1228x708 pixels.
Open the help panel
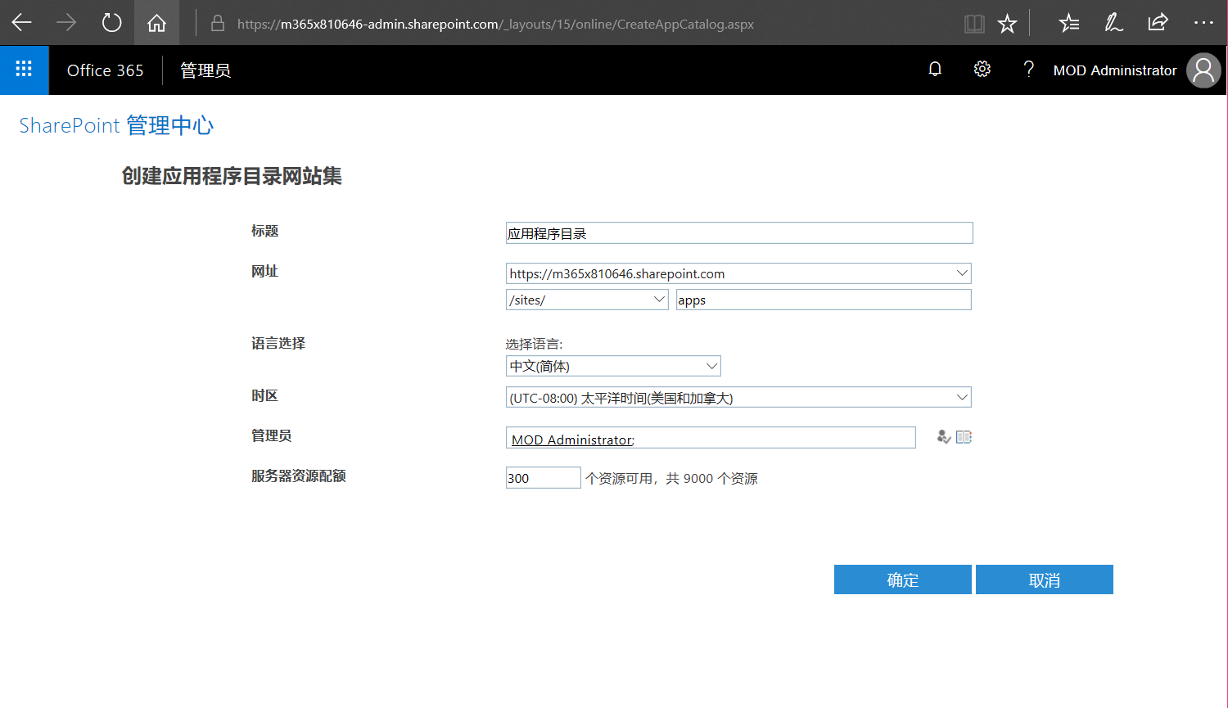[x=1028, y=70]
